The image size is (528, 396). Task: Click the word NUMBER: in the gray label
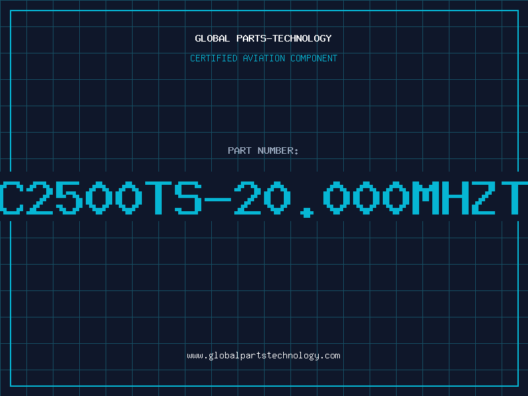click(278, 150)
